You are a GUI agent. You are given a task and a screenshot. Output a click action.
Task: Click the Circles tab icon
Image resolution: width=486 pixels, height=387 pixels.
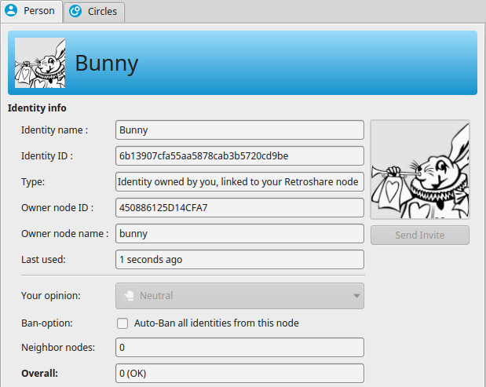[75, 12]
